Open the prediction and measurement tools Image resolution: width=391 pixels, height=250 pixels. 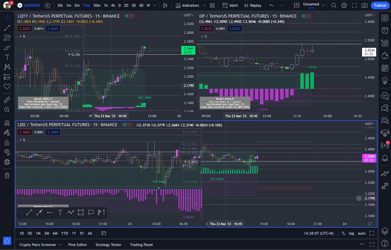(x=7, y=77)
